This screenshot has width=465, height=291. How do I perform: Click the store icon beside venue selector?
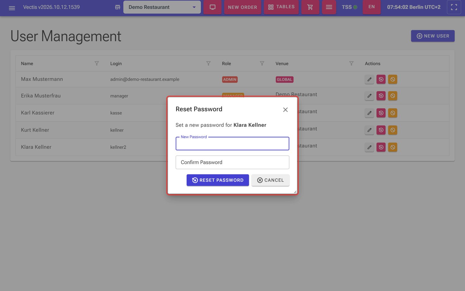(x=117, y=7)
